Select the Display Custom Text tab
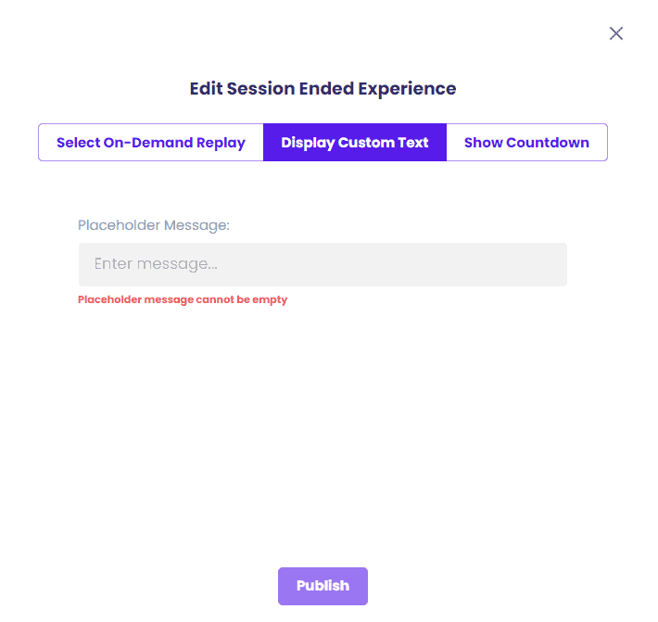 355,143
